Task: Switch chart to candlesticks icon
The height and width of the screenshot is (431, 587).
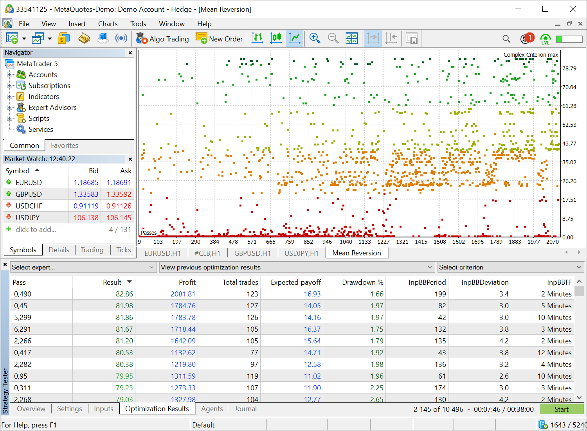Action: pyautogui.click(x=276, y=38)
